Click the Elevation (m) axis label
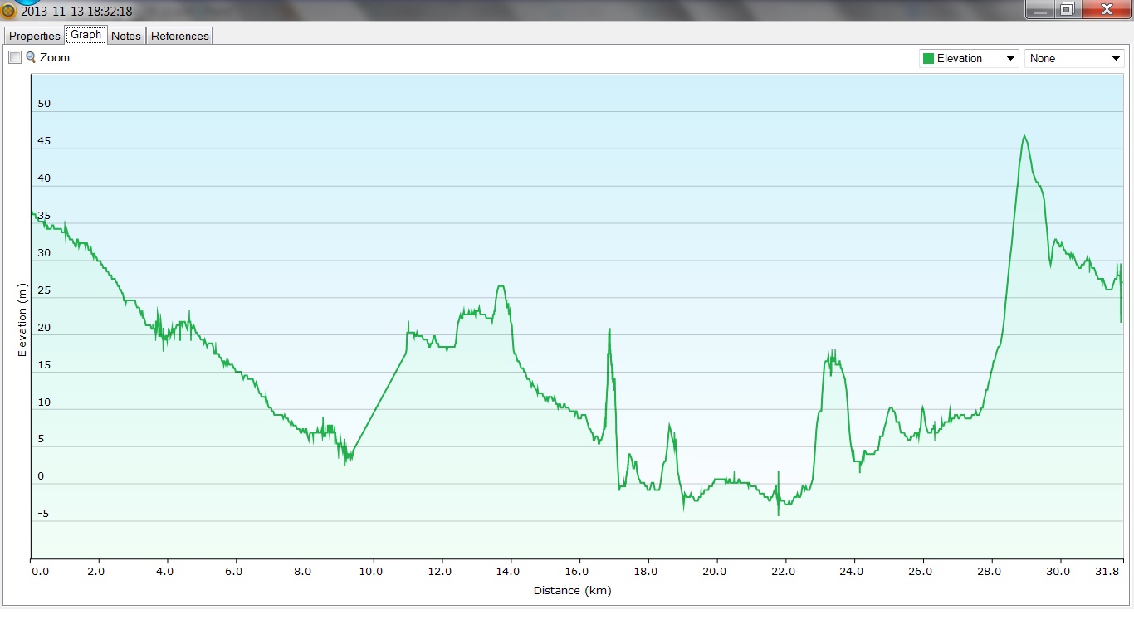Viewport: 1134px width, 634px height. tap(22, 319)
